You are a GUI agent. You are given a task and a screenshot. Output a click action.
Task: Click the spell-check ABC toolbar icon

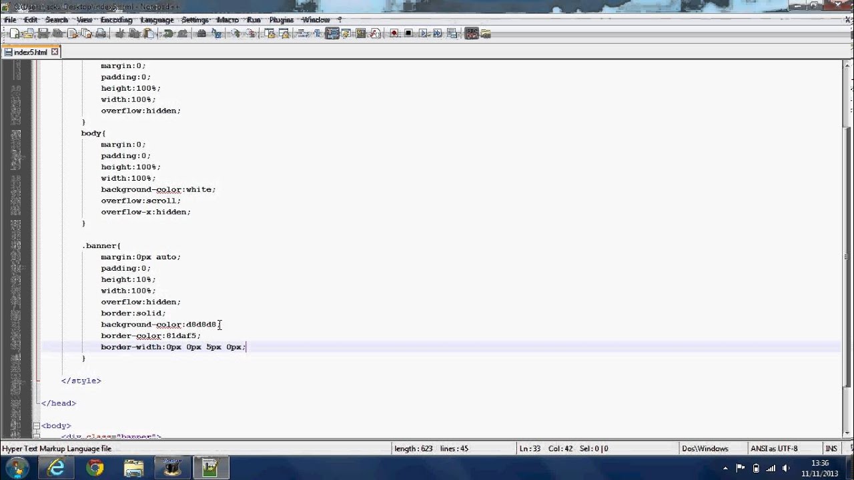(x=472, y=33)
